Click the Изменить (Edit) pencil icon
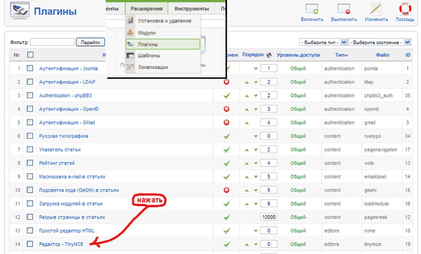 (376, 9)
